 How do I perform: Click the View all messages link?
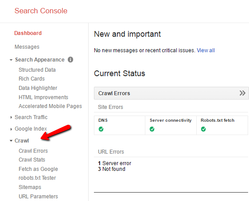pyautogui.click(x=206, y=50)
